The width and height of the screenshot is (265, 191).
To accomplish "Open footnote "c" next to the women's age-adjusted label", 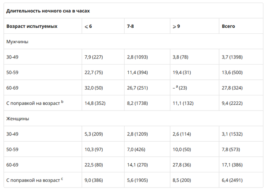I will pos(62,178).
